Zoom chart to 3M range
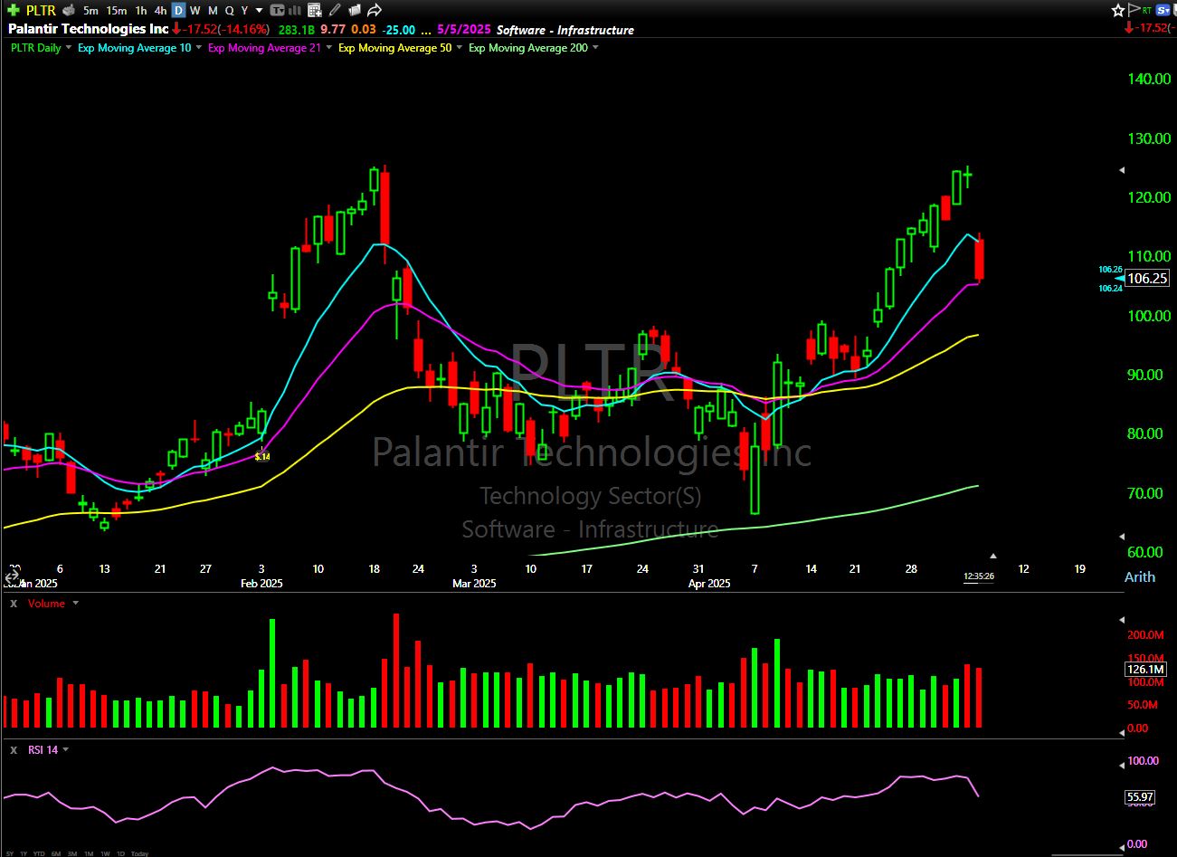The width and height of the screenshot is (1177, 857). coord(72,853)
